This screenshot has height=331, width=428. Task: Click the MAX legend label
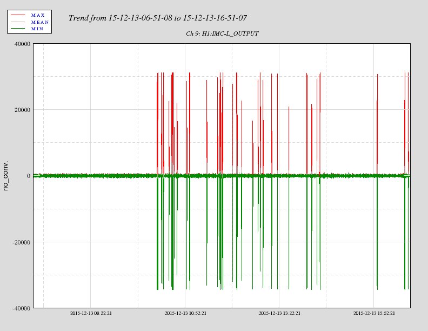pos(38,15)
